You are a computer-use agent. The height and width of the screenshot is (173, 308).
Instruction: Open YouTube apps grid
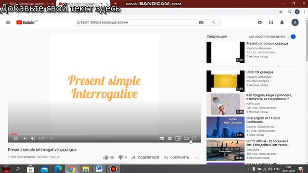click(271, 23)
